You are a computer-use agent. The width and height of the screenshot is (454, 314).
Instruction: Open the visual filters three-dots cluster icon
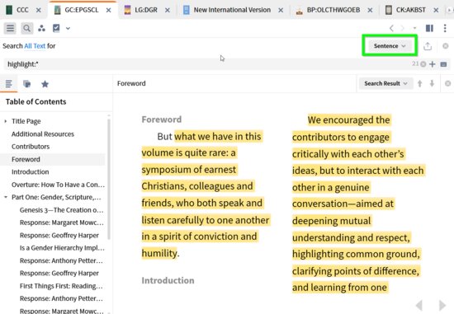tap(42, 28)
